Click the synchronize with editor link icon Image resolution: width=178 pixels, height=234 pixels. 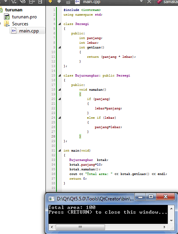(x=23, y=2)
